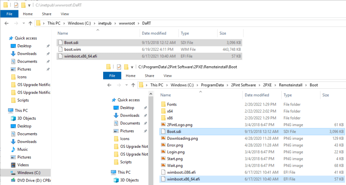Open the File tab in DaRT window
The width and height of the screenshot is (346, 185).
click(9, 14)
